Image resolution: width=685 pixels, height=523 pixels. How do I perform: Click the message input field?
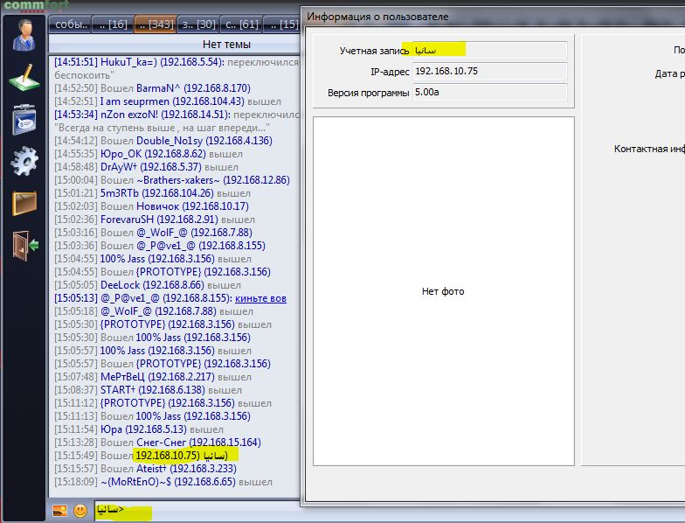point(197,509)
